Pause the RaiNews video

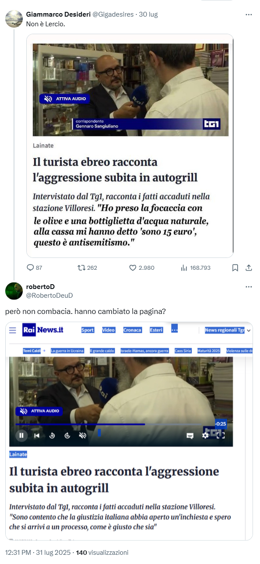click(x=21, y=435)
